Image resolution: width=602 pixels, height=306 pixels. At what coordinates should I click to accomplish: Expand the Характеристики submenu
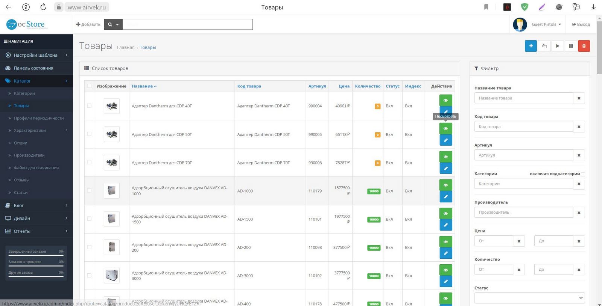click(36, 130)
